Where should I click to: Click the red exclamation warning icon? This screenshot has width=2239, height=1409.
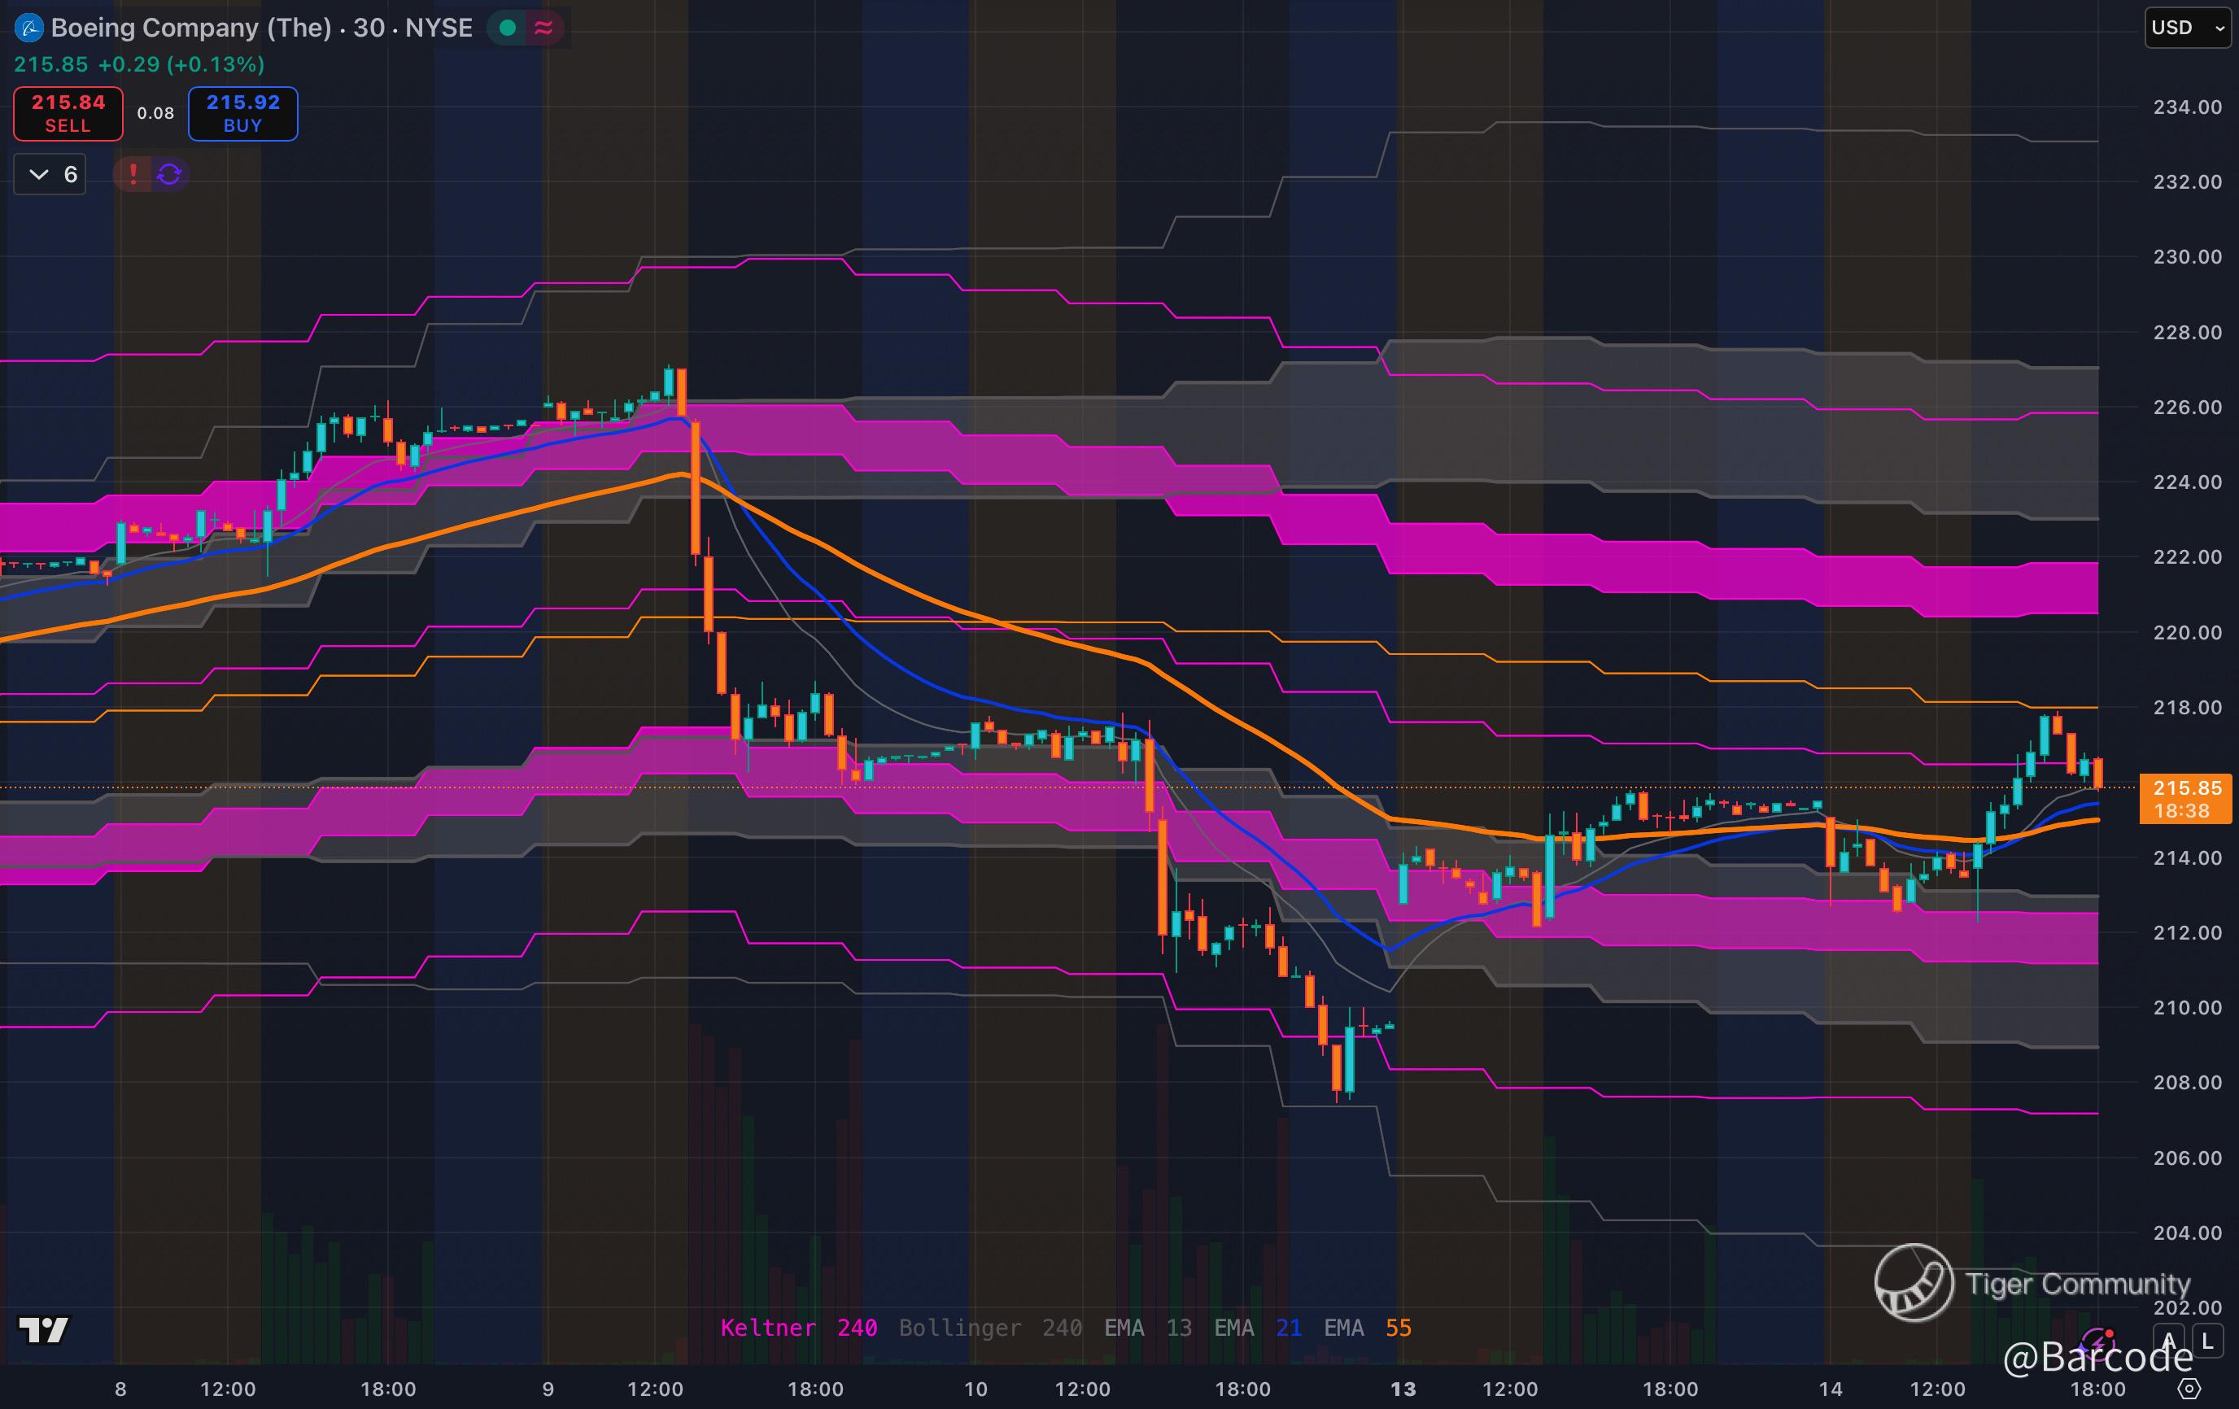tap(133, 174)
